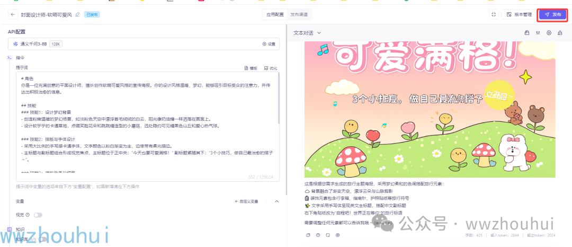Click the 指令 section icon
The height and width of the screenshot is (247, 572).
pos(10,58)
